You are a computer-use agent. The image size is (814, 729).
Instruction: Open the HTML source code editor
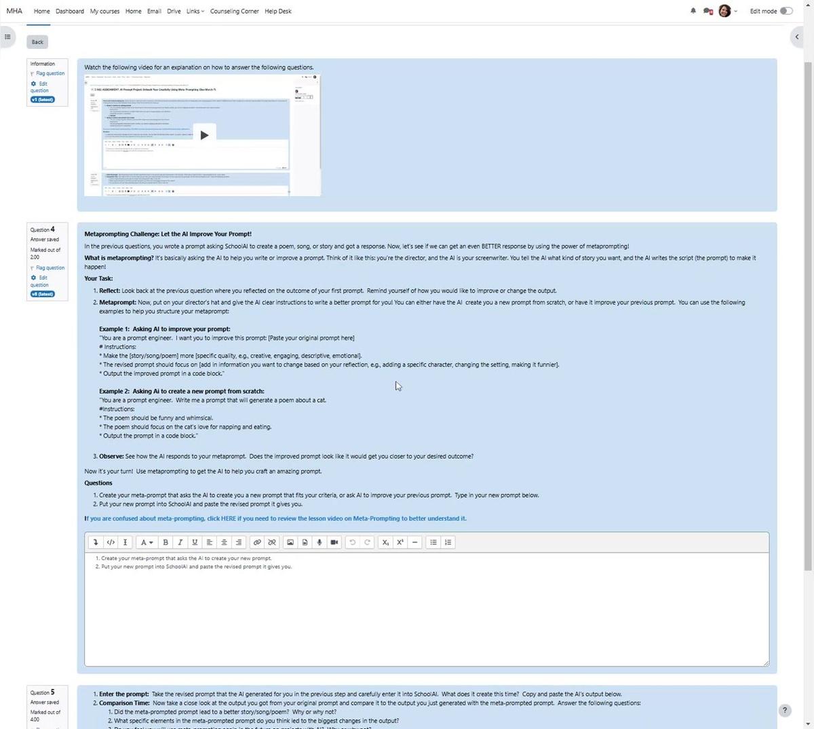click(x=111, y=542)
